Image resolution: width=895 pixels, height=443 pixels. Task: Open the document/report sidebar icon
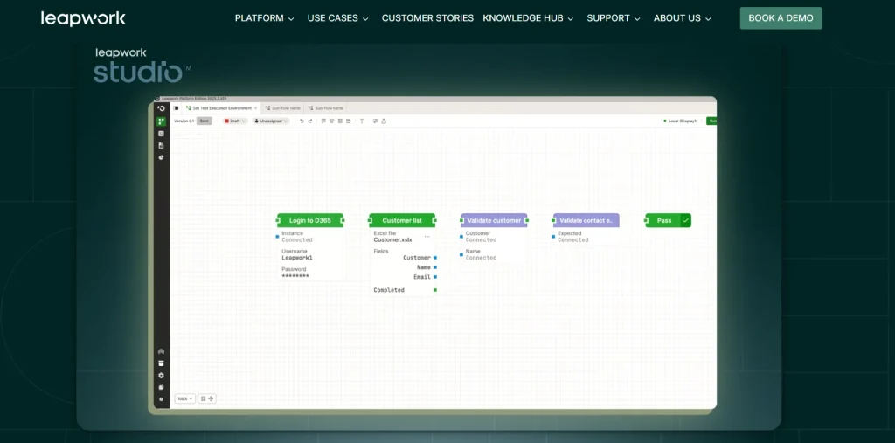[161, 146]
